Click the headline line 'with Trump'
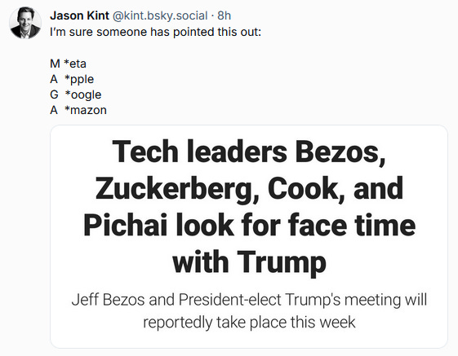The height and width of the screenshot is (356, 458). 249,262
